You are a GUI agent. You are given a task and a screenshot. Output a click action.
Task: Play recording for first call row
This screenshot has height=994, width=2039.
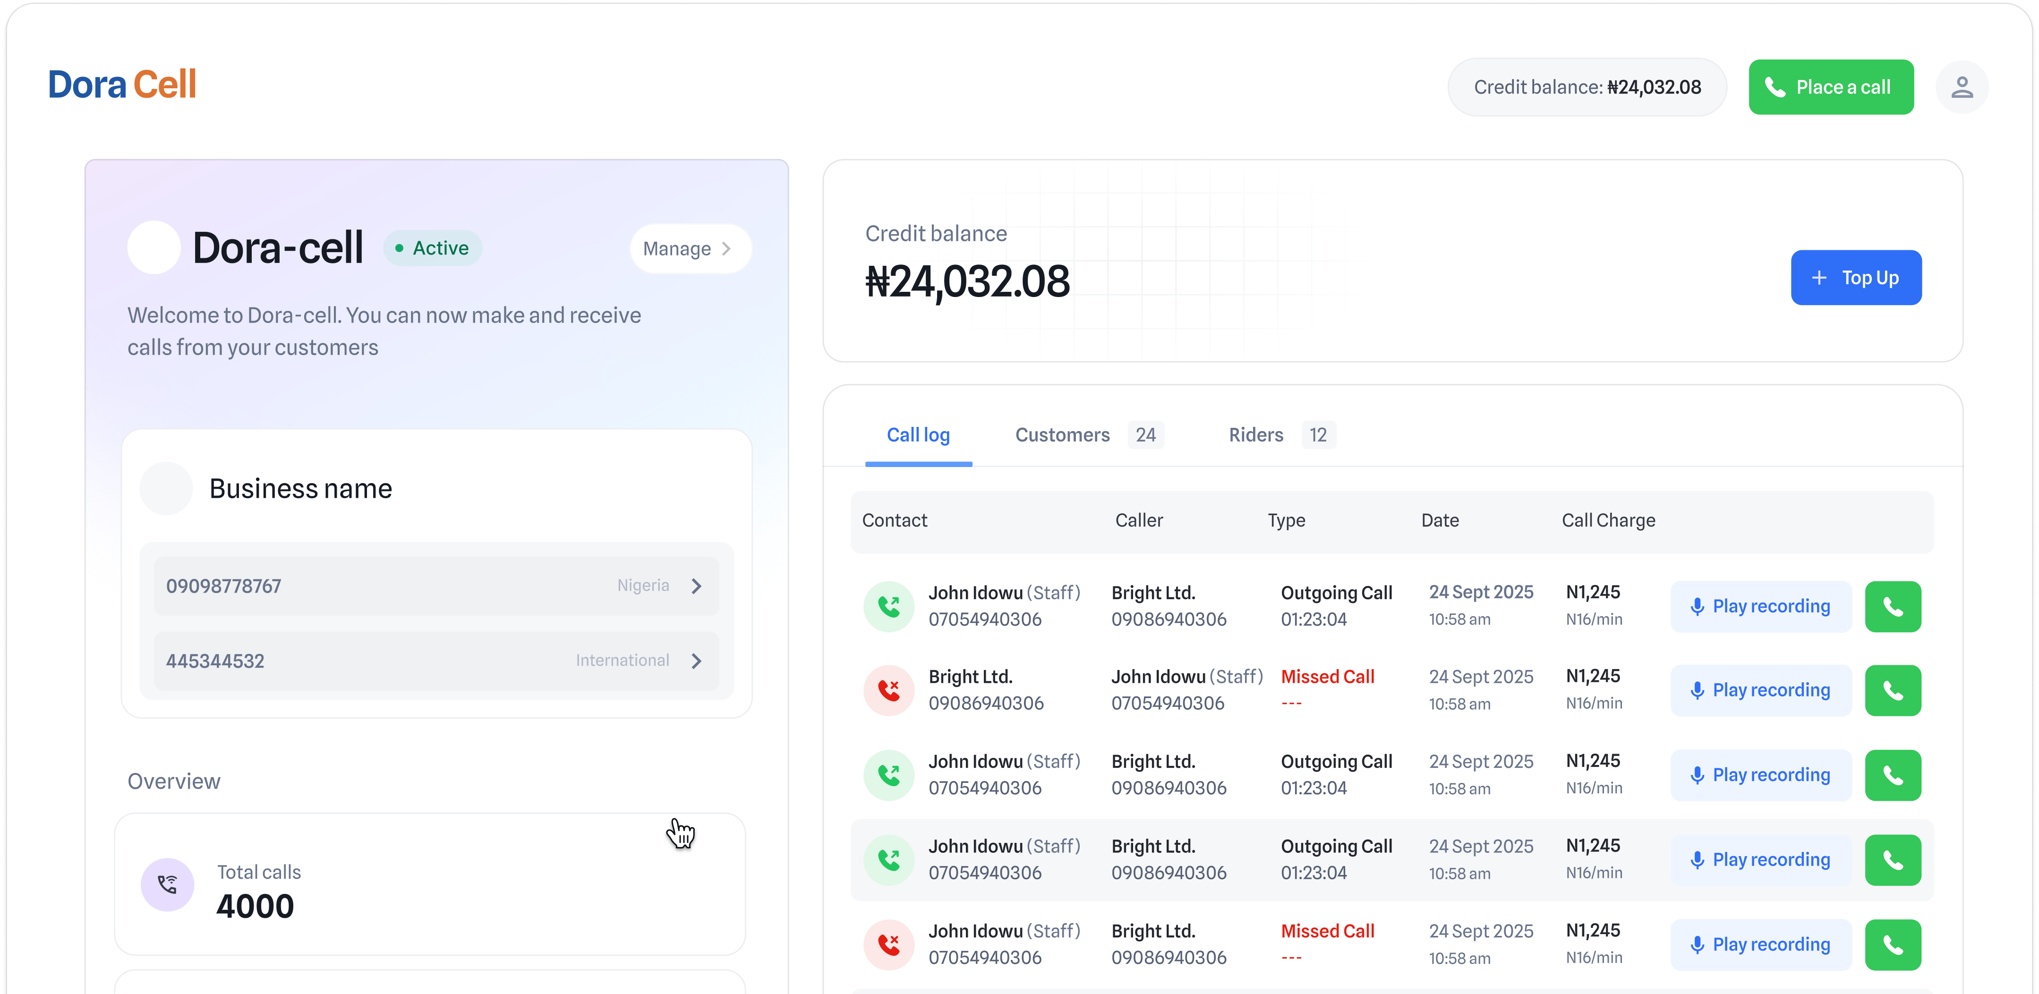1760,606
